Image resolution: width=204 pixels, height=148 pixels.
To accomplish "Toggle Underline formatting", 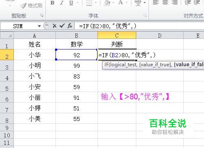I will point(71,3).
